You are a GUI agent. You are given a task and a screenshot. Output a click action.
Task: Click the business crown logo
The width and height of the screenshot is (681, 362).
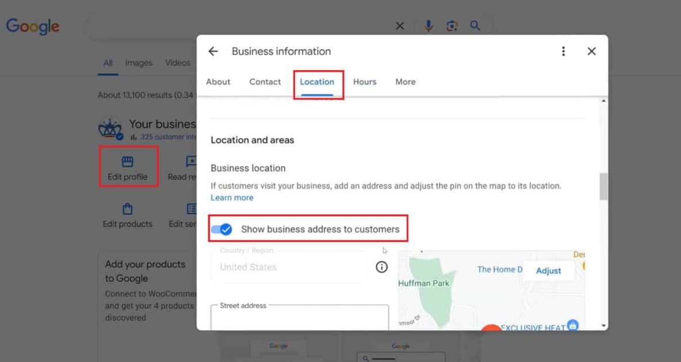point(110,129)
